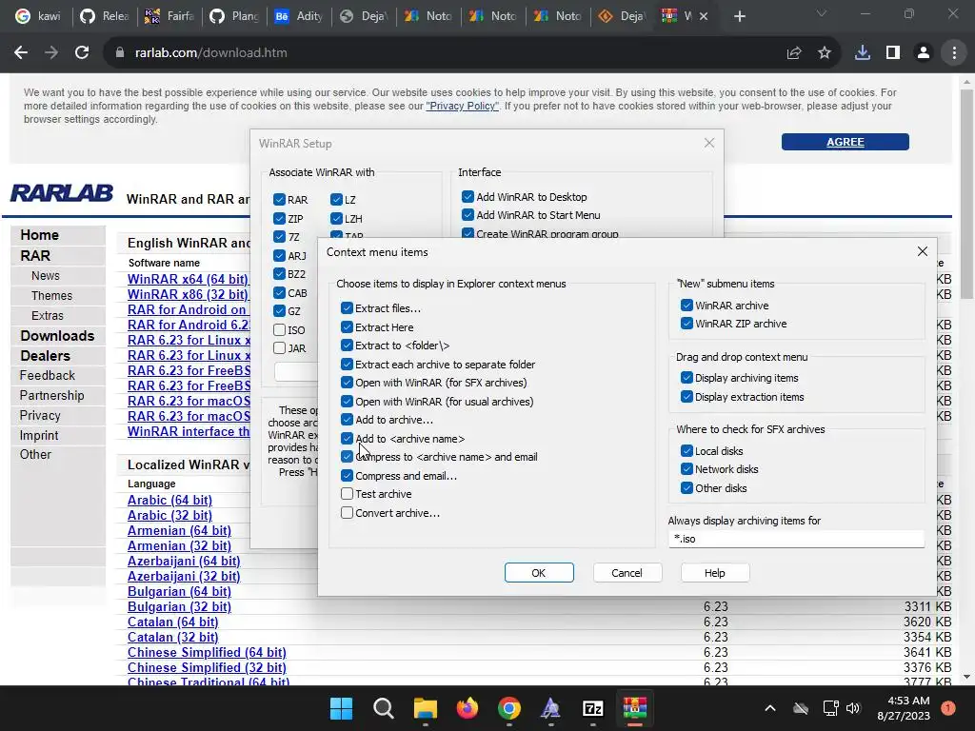Viewport: 975px width, 731px height.
Task: Bookmark this page with the star icon
Action: click(825, 53)
